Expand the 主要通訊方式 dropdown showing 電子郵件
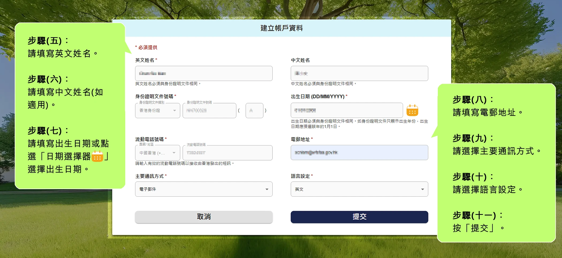Viewport: 562px width, 258px height. click(x=204, y=189)
